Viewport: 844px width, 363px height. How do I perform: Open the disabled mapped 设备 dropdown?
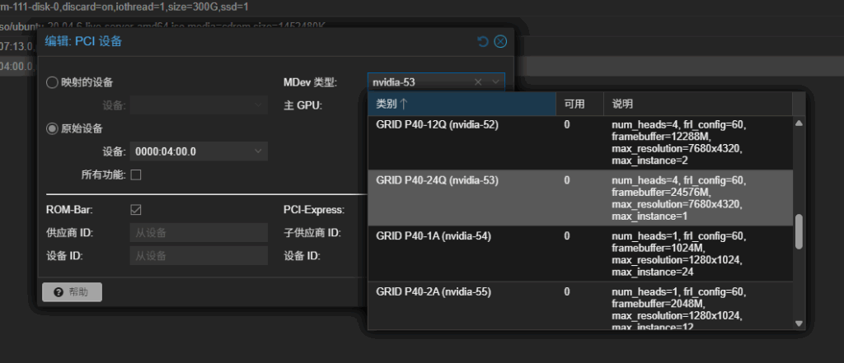(258, 105)
